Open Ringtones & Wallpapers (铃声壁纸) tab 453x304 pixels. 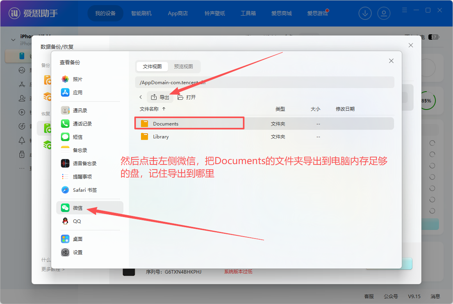(215, 13)
